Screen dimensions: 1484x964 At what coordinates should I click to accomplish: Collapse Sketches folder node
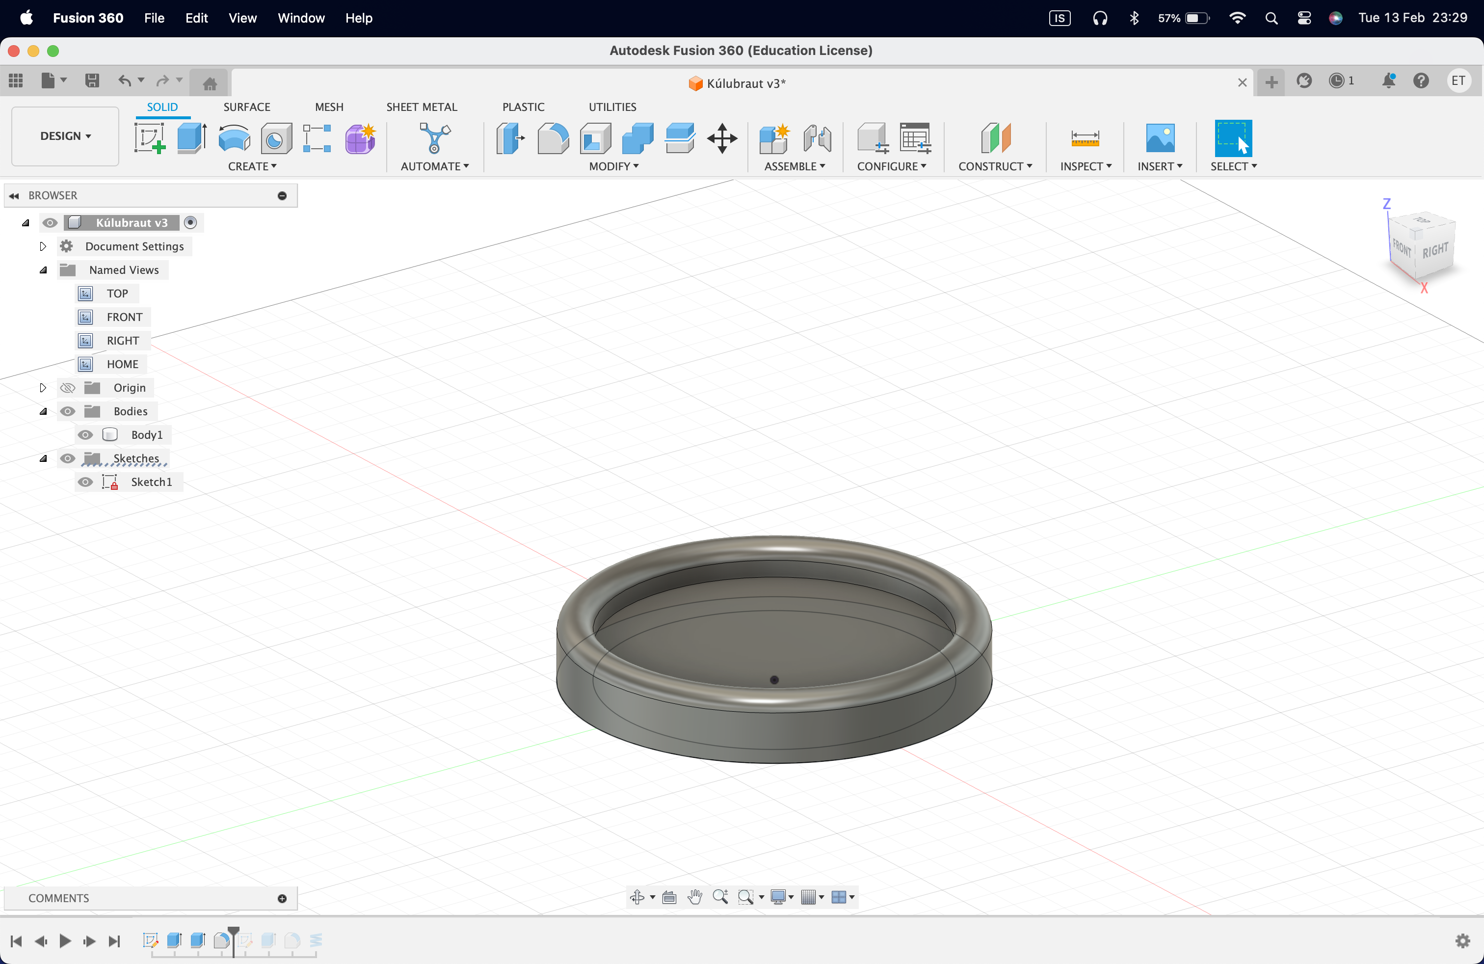coord(43,459)
